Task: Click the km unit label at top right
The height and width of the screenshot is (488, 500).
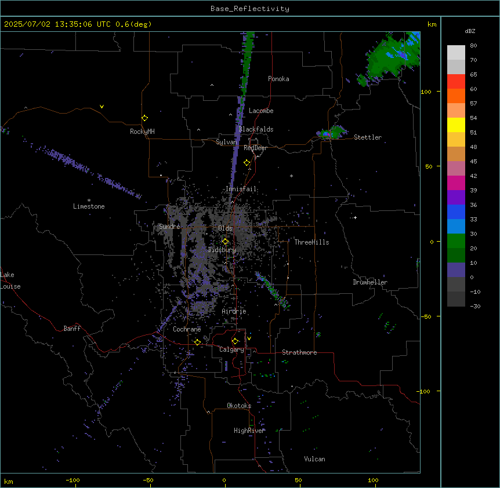Action: click(x=432, y=24)
